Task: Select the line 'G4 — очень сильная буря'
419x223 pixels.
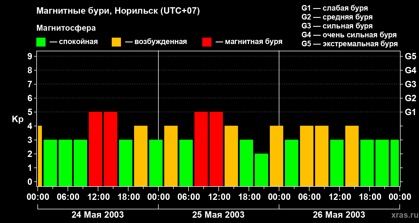Action: coord(349,35)
